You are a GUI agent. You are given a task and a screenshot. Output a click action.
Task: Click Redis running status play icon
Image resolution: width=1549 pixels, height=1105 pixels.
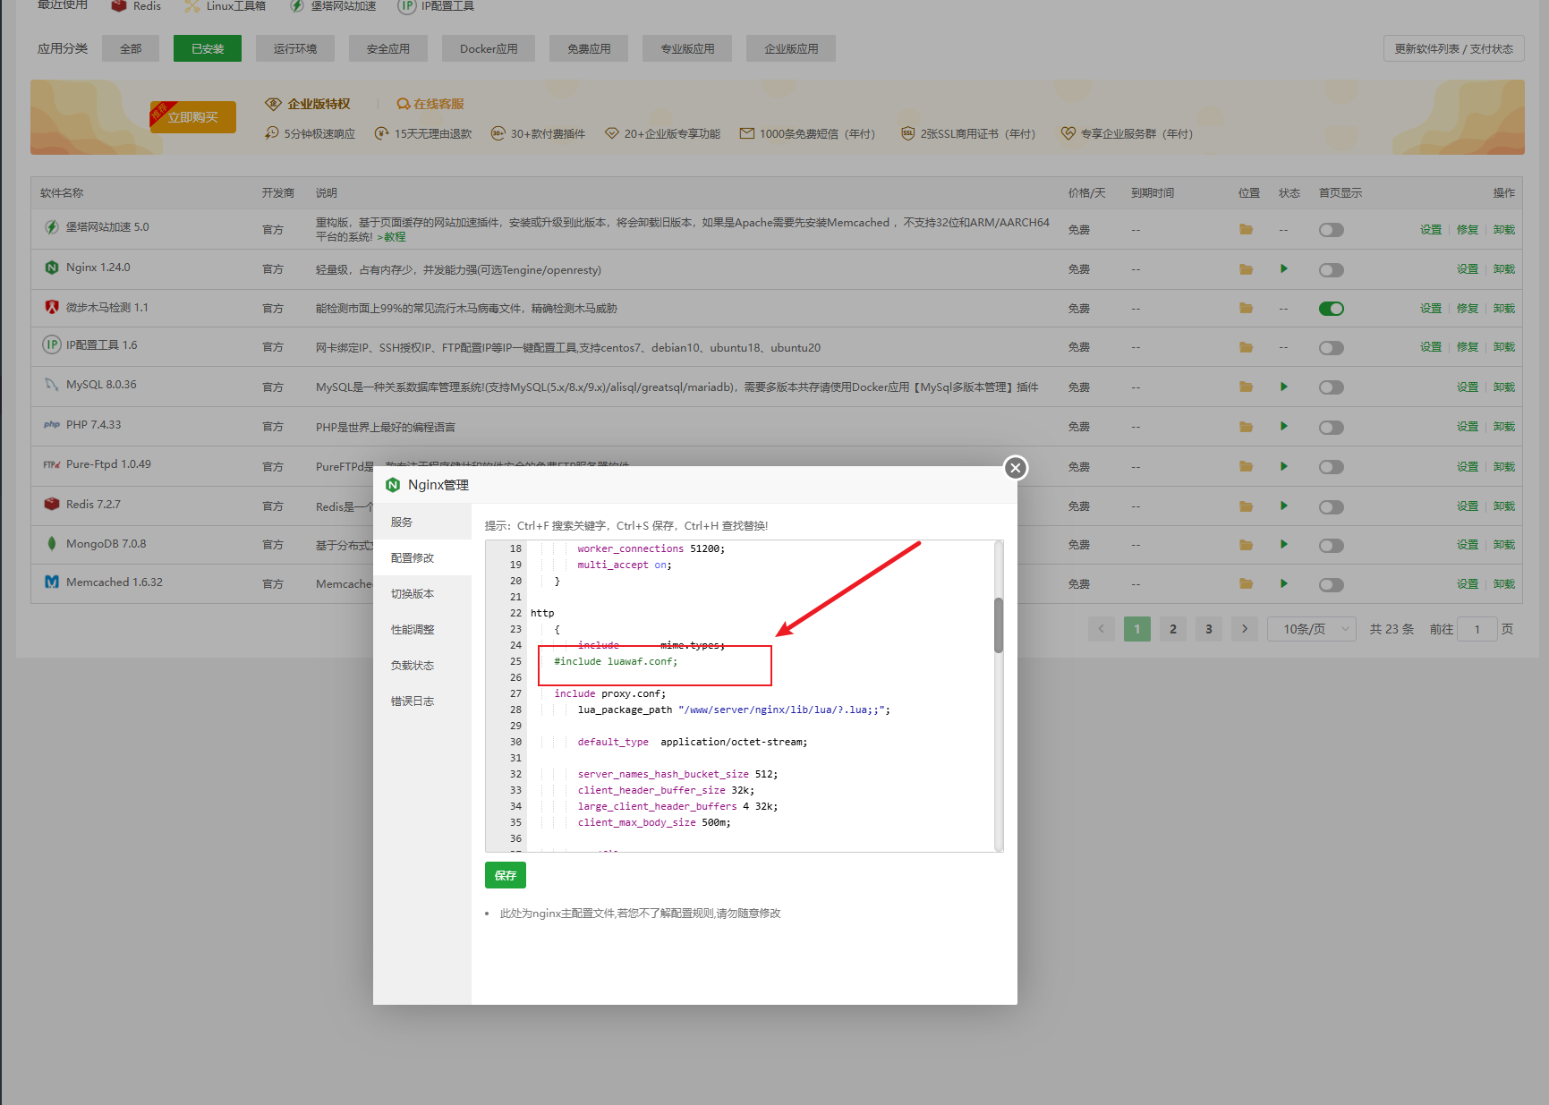click(x=1284, y=506)
